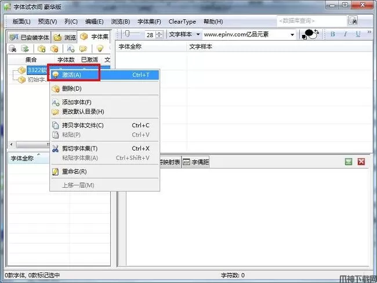Image resolution: width=377 pixels, height=283 pixels.
Task: Click the 数据库查询 search input field
Action: pyautogui.click(x=311, y=21)
